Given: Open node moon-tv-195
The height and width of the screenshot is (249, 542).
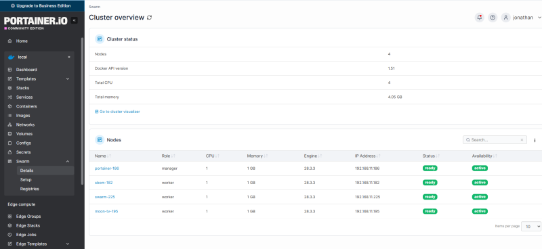Looking at the screenshot, I should pyautogui.click(x=106, y=211).
